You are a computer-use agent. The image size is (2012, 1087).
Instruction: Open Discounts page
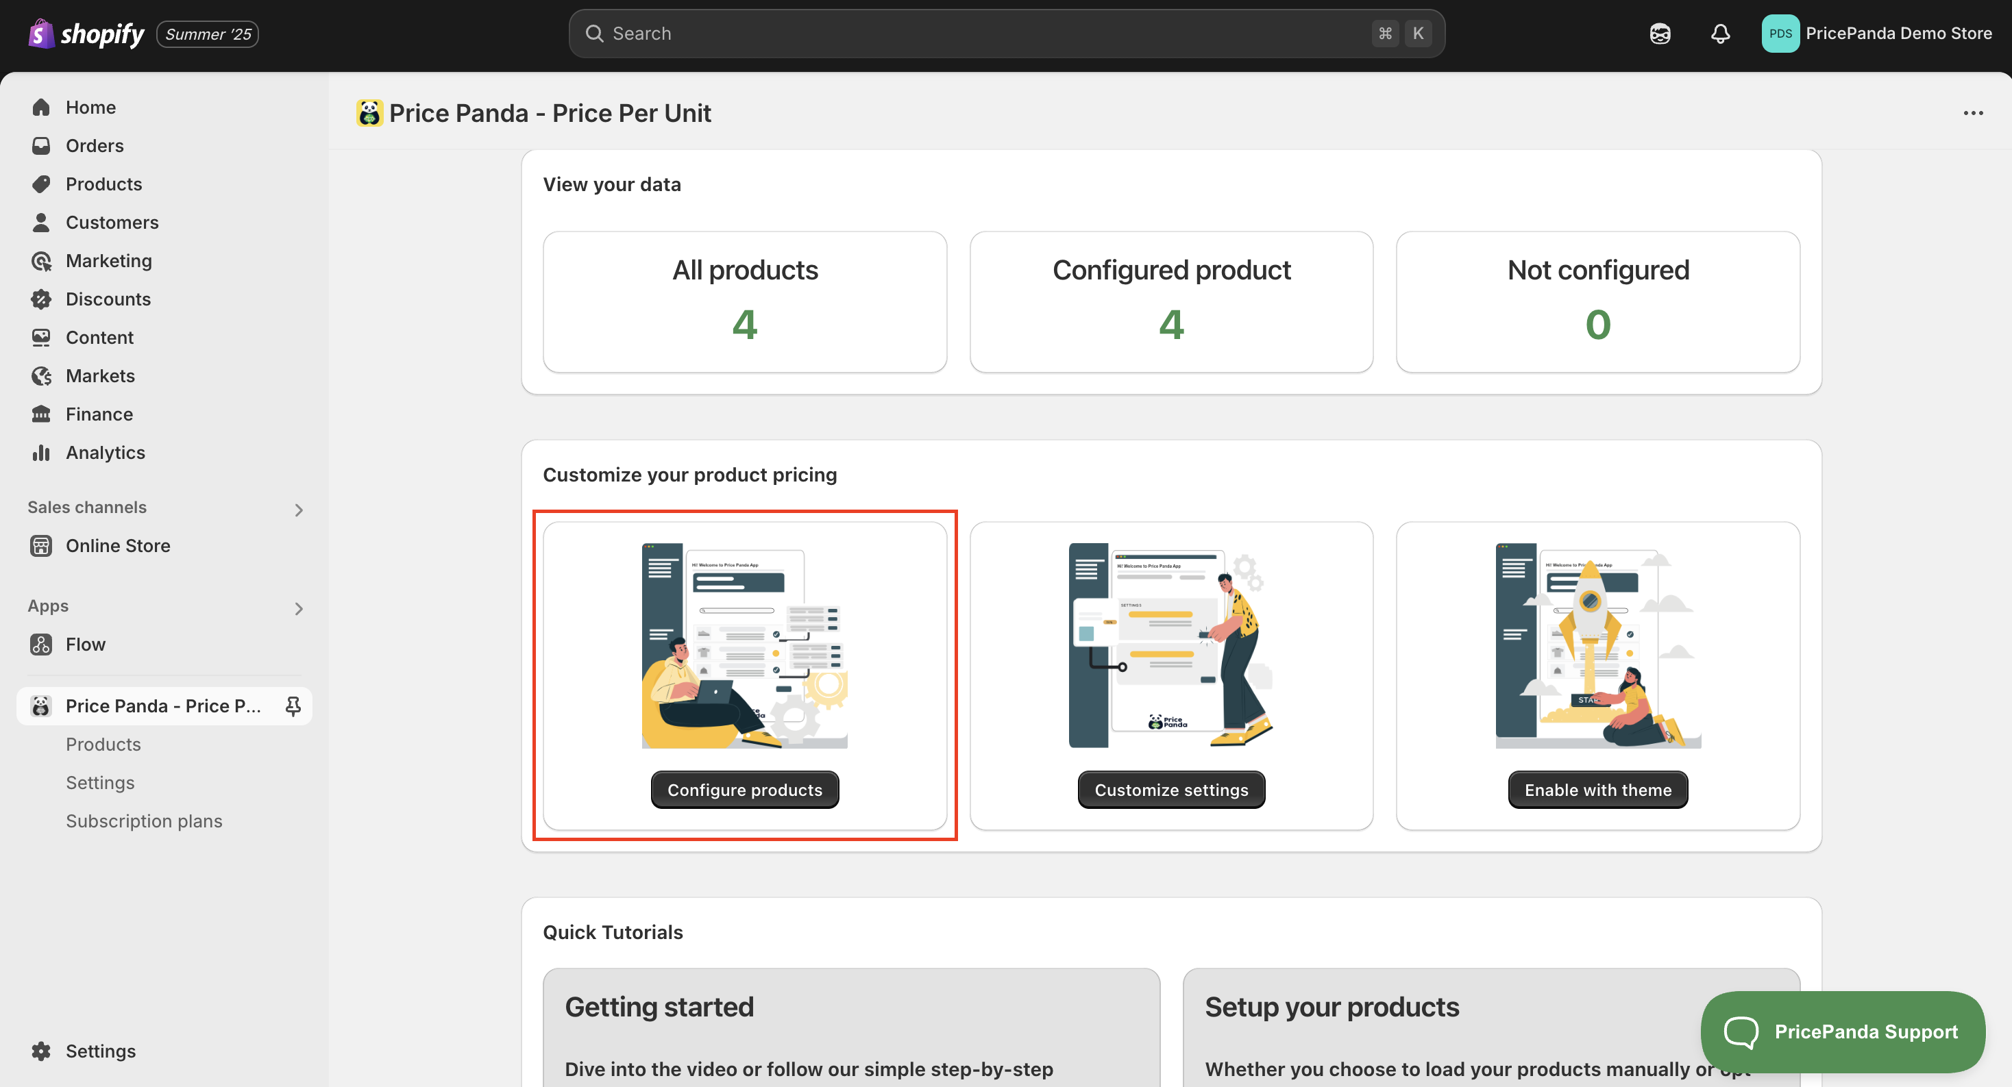[x=108, y=299]
